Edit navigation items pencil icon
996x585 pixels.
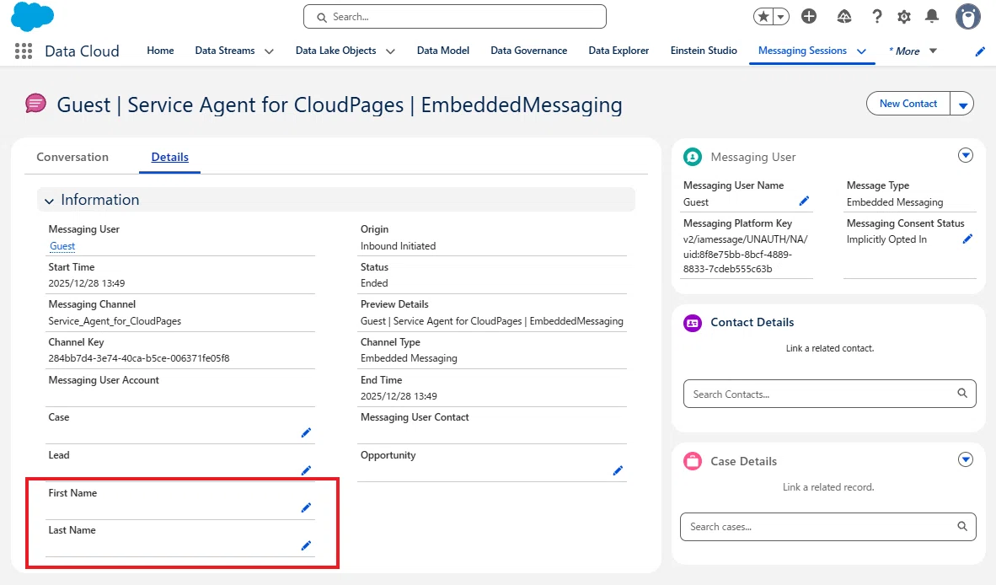click(x=980, y=51)
